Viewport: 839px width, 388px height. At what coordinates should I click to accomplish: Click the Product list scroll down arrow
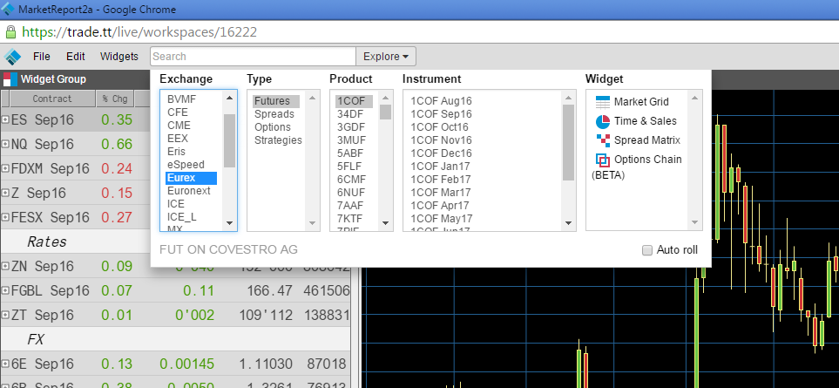[x=386, y=224]
